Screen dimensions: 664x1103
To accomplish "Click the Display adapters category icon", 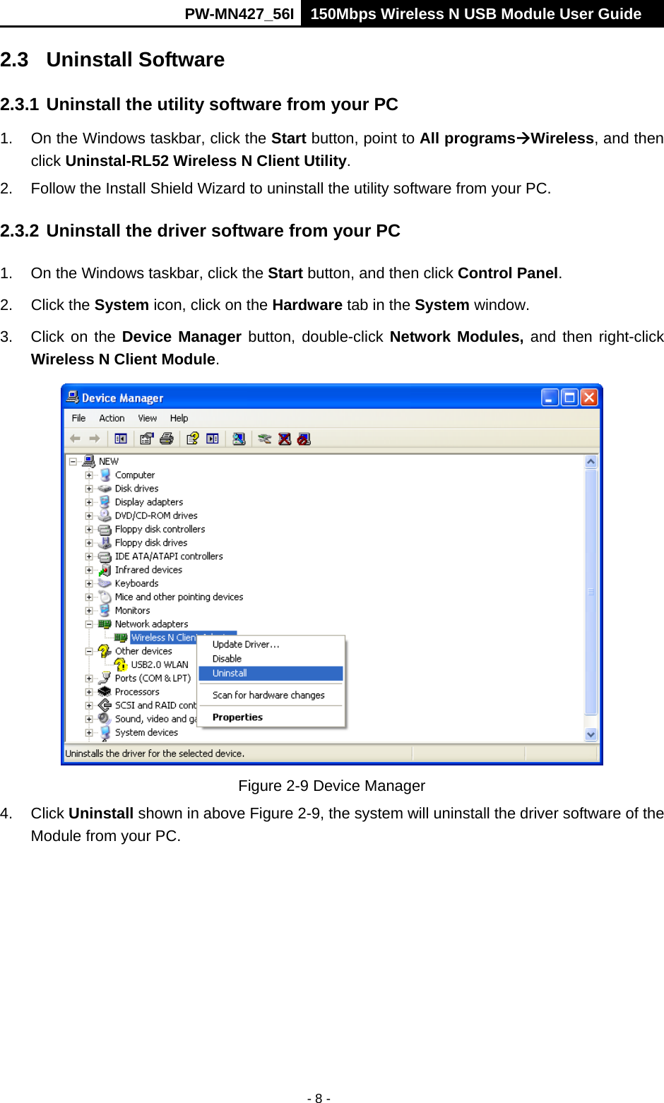I will coord(105,502).
